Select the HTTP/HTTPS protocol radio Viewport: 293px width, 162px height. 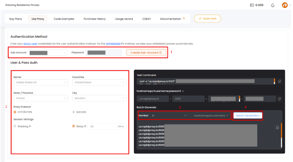(x=15, y=112)
